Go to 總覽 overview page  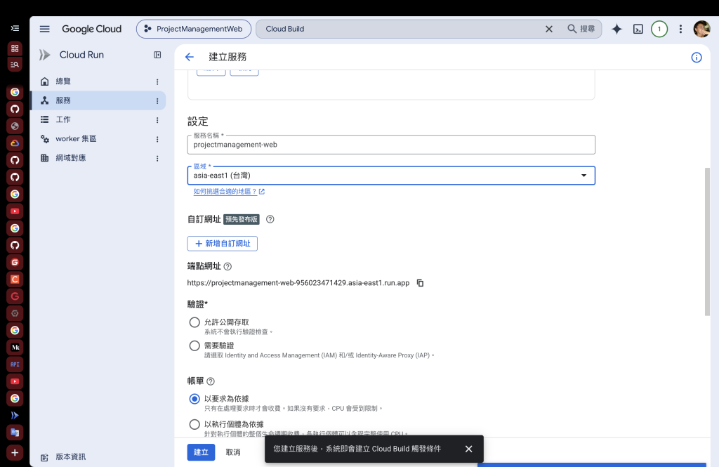pos(63,81)
